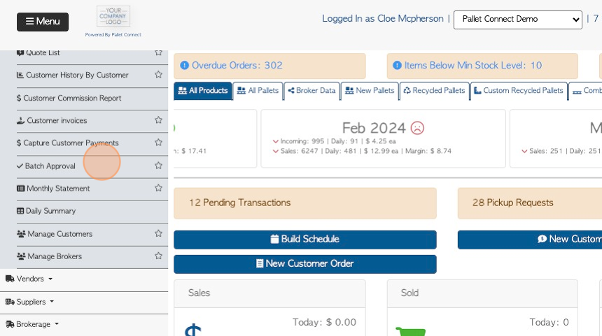Open 12 Pending Transactions panel
This screenshot has width=602, height=336.
[304, 203]
